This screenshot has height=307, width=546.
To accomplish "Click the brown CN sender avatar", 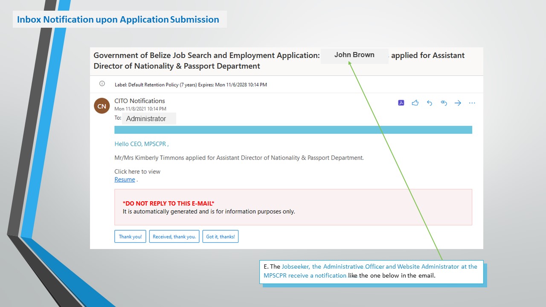I will [102, 106].
